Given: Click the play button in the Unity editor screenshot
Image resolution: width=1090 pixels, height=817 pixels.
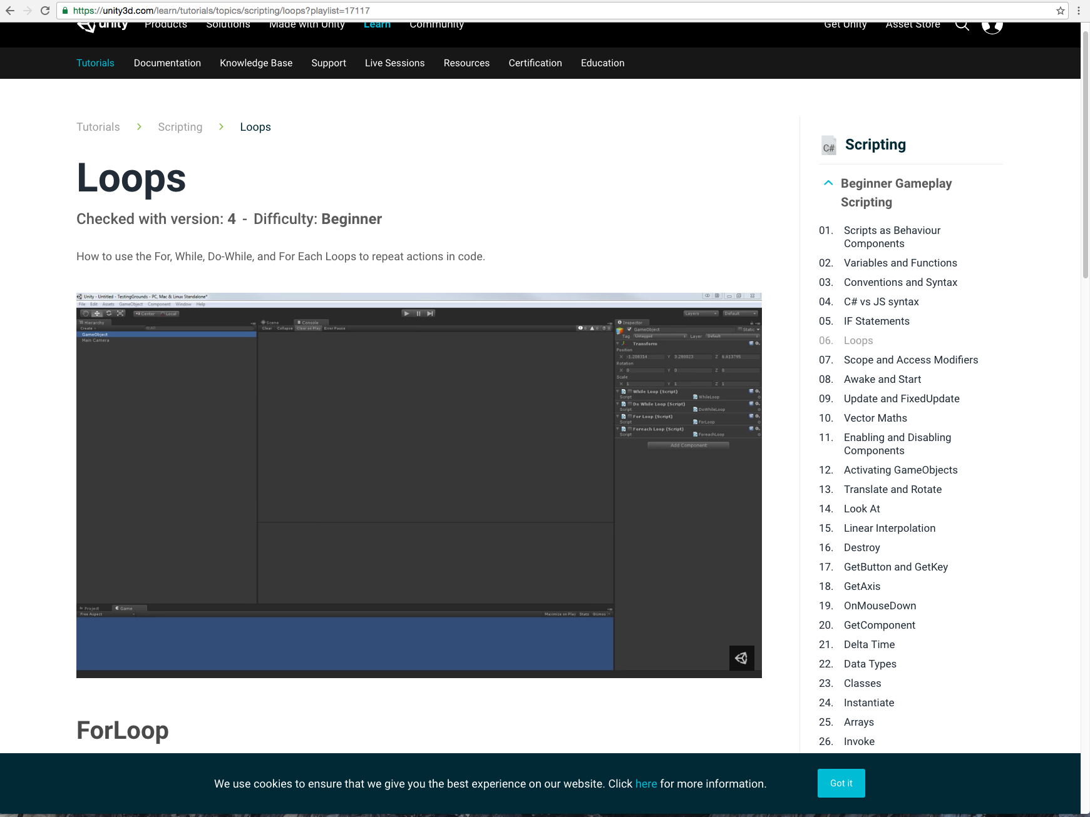Looking at the screenshot, I should (407, 313).
